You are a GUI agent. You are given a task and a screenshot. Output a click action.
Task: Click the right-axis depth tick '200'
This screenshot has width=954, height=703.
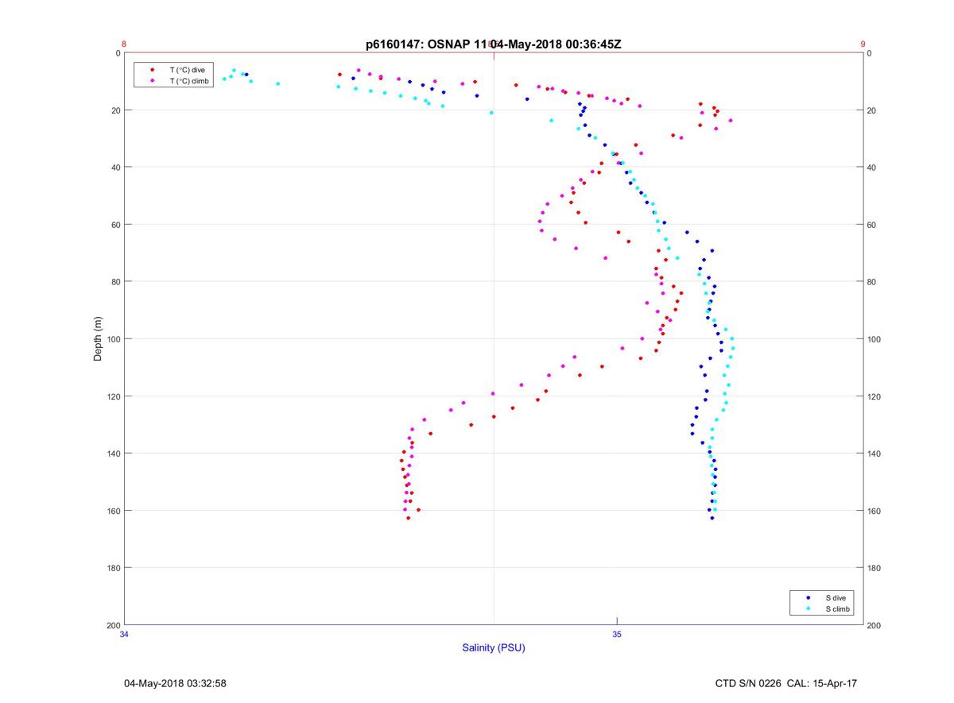coord(874,625)
